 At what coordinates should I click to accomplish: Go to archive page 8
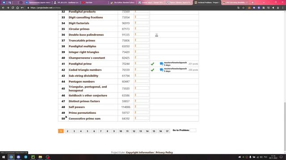[107, 131]
